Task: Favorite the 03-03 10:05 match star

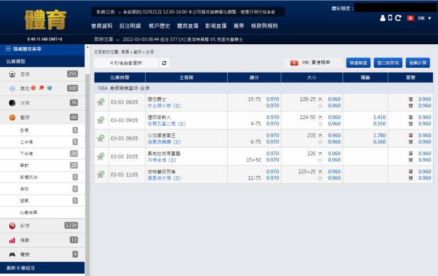Action: click(101, 156)
